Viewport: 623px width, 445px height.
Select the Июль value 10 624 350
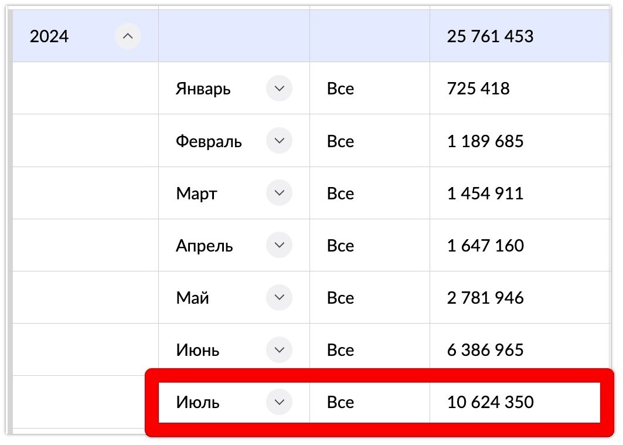(x=490, y=402)
